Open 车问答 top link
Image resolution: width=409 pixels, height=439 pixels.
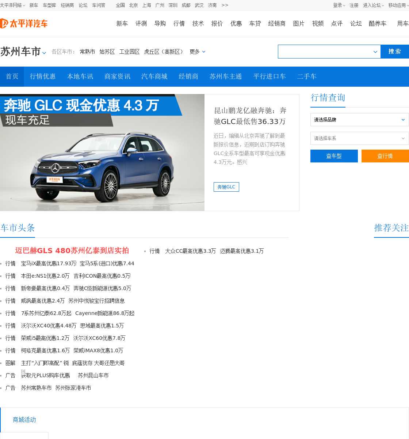(99, 5)
